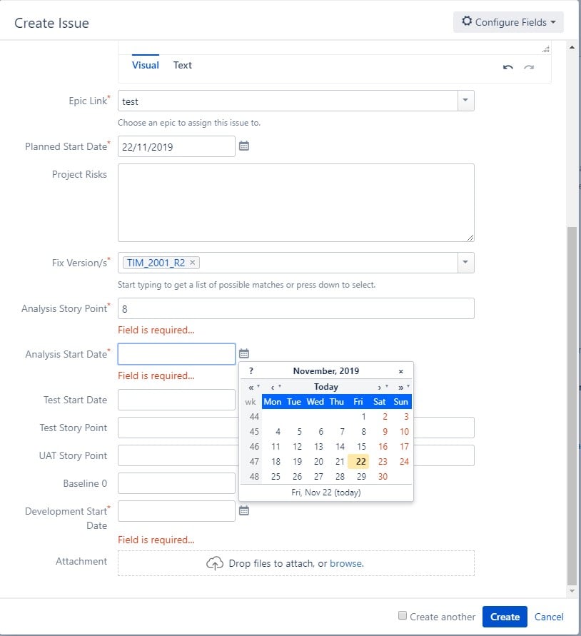Select November 15 in calendar

[x=361, y=447]
